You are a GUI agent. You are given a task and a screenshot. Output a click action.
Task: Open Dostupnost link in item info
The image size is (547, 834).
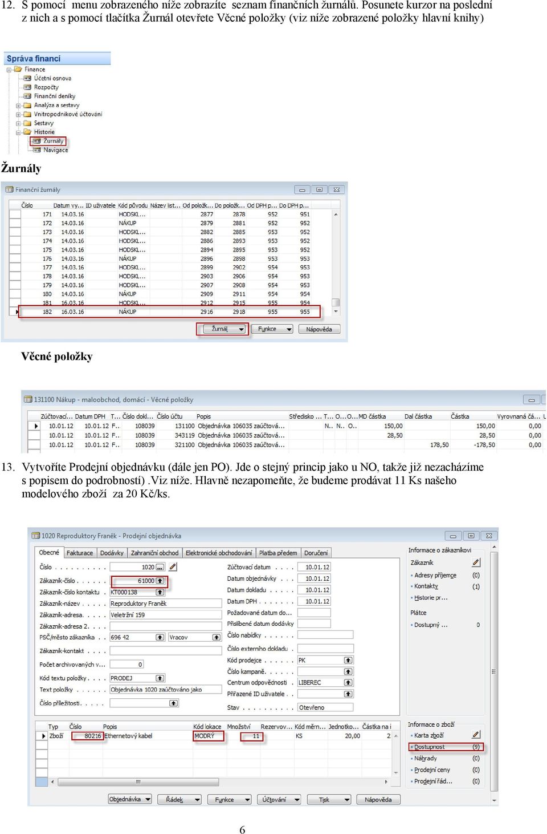430,747
